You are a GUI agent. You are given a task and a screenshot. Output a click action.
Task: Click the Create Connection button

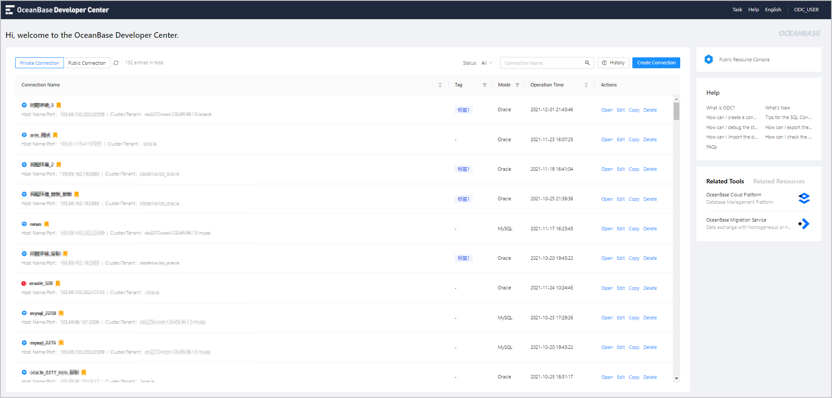coord(656,63)
